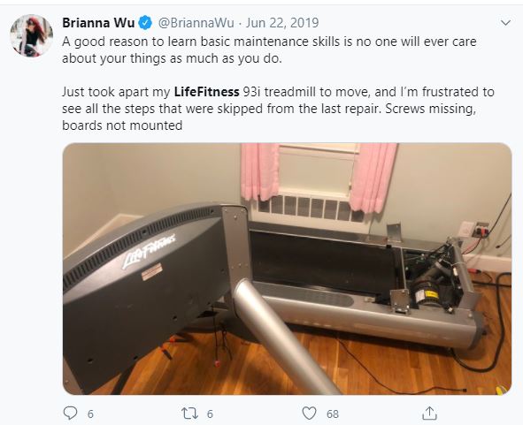Click the bold LifeFitness text
This screenshot has height=425, width=523.
click(x=207, y=92)
